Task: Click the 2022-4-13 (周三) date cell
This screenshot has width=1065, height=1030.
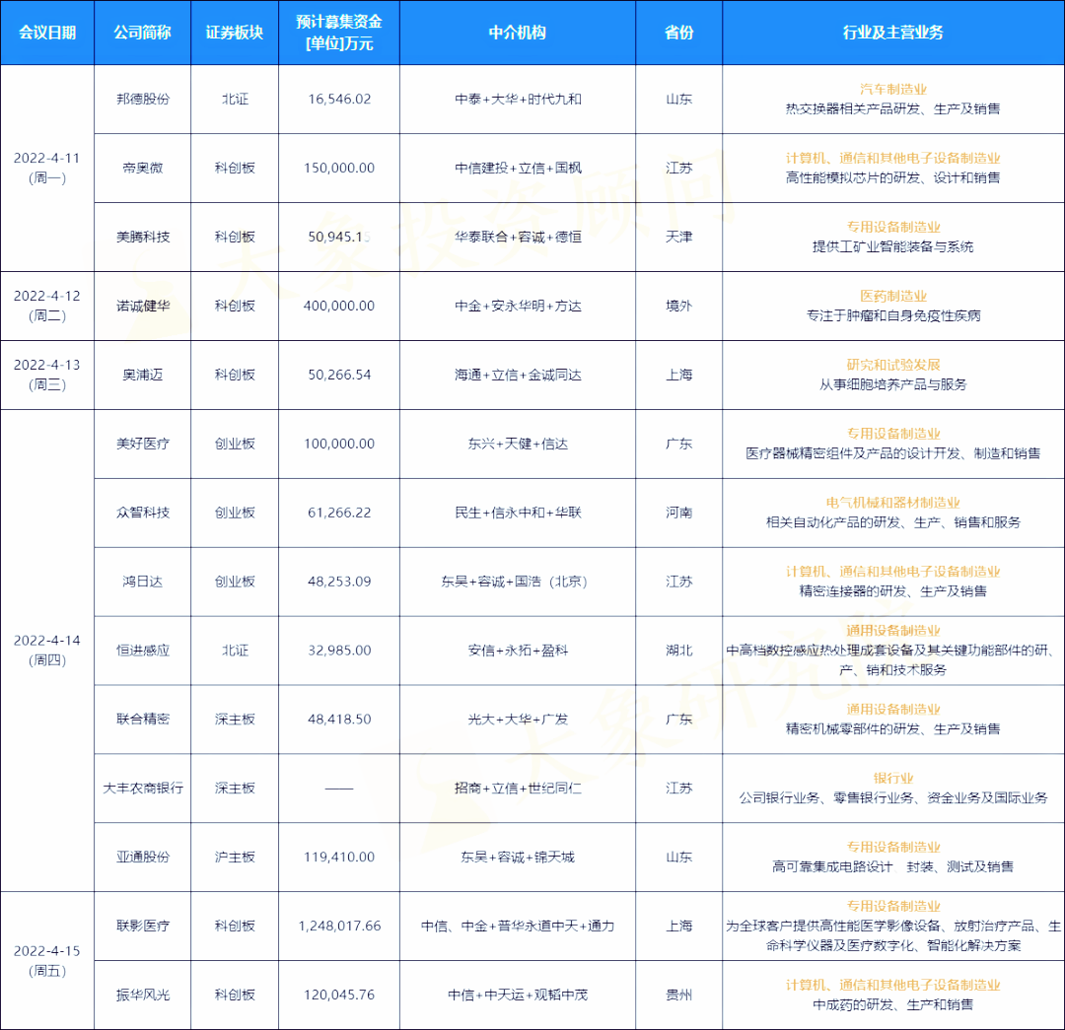Action: [47, 375]
